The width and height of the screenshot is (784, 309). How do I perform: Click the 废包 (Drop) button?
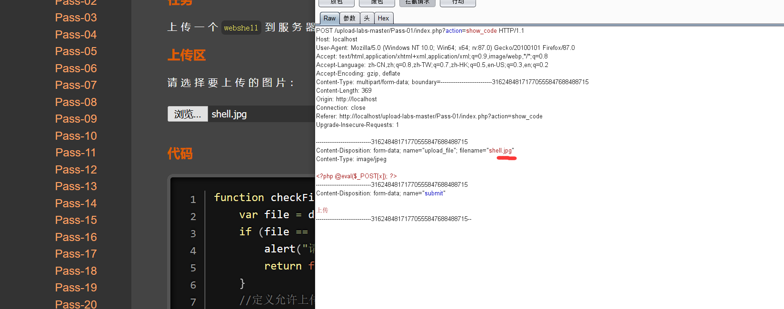pyautogui.click(x=377, y=2)
